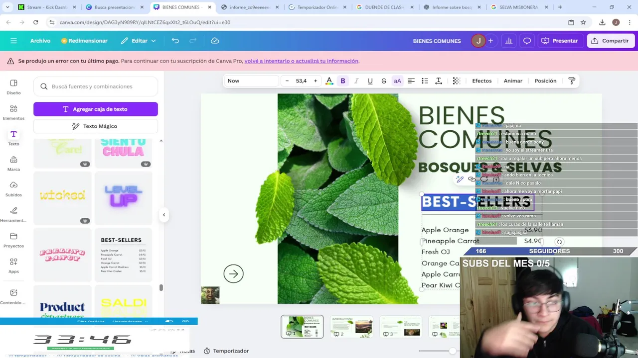The height and width of the screenshot is (358, 638).
Task: Open the analytics chart icon
Action: (x=508, y=41)
